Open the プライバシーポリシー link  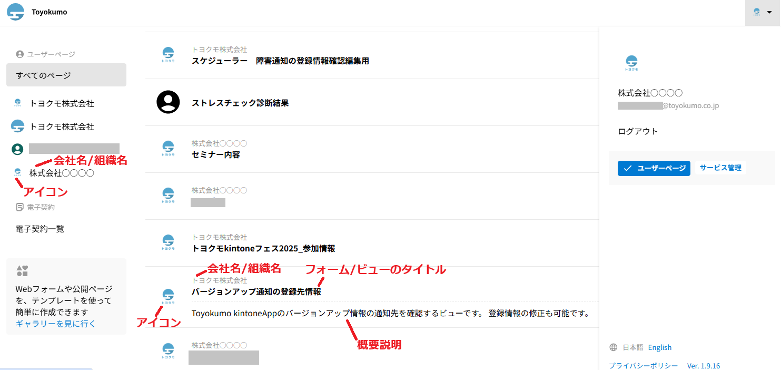point(643,365)
